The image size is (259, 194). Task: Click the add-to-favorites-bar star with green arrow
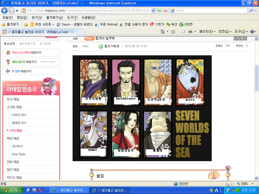tap(26, 25)
